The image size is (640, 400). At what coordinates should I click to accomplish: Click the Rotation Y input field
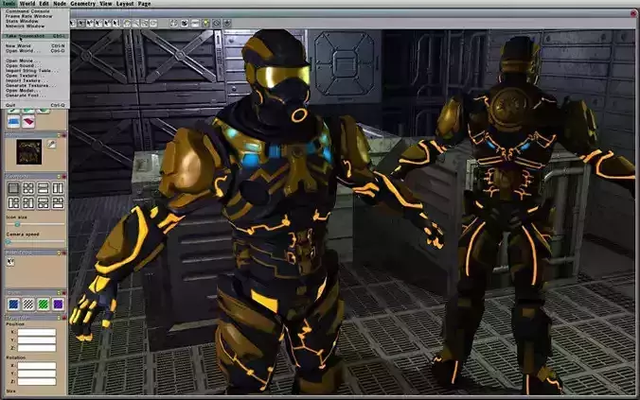tap(37, 374)
